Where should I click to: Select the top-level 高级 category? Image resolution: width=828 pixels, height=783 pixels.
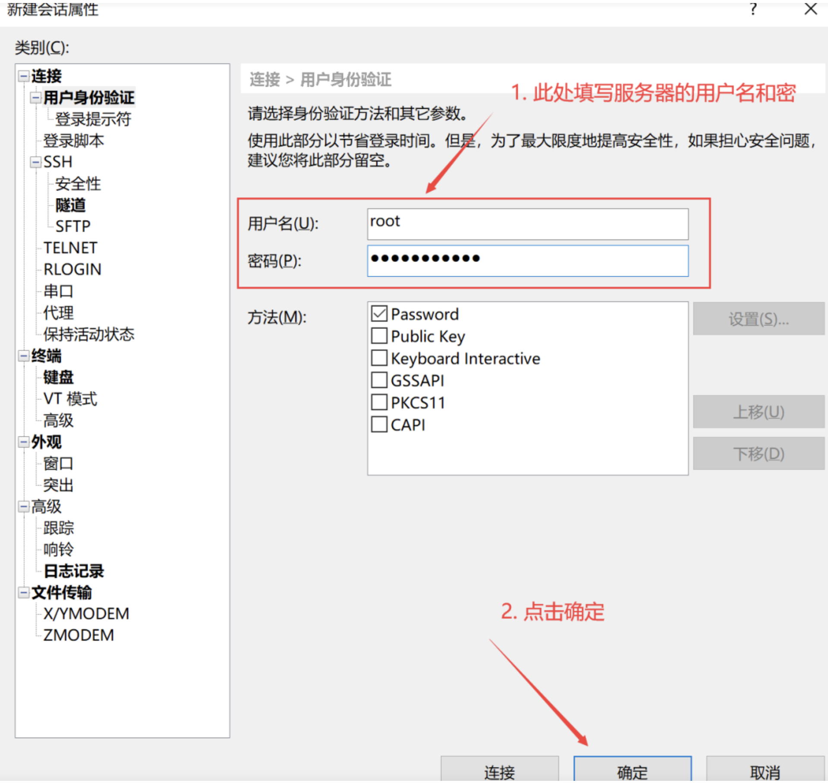(x=47, y=507)
